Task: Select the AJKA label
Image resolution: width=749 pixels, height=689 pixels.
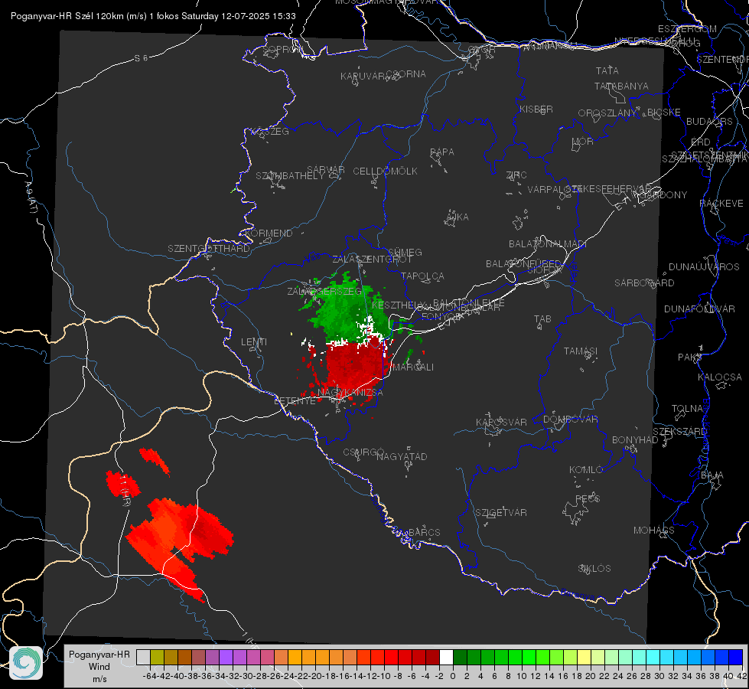Action: point(458,217)
